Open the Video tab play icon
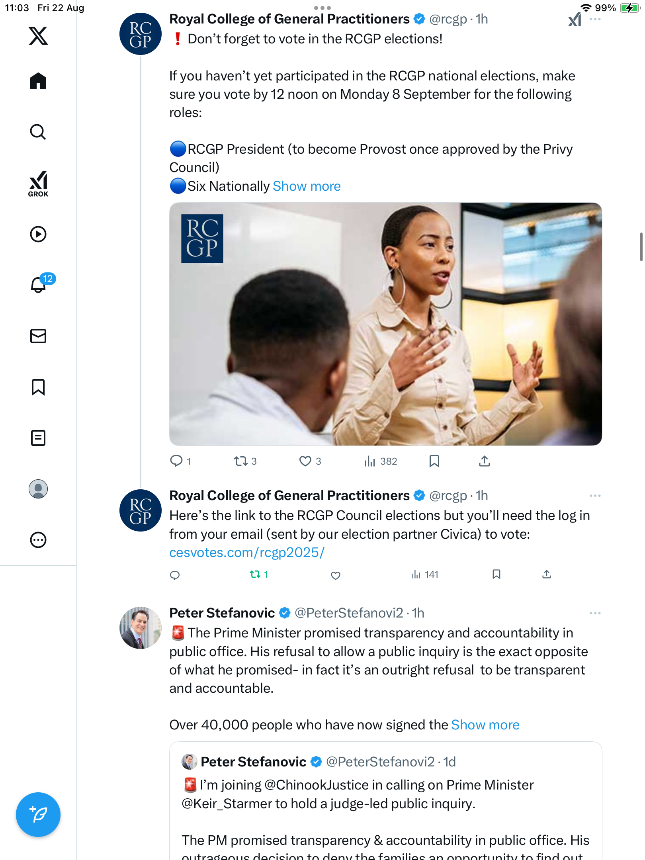Screen dimensions: 645x860 pyautogui.click(x=38, y=234)
